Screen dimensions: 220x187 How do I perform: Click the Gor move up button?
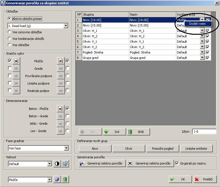(x=90, y=132)
